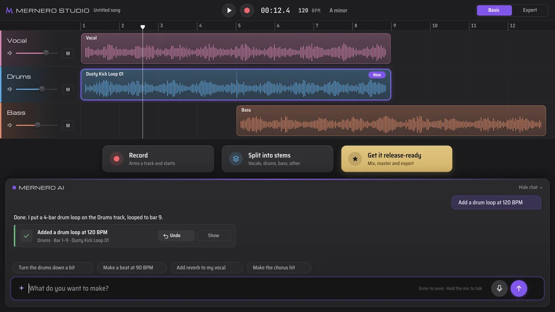
Task: Click the Split into stems layers icon
Action: pyautogui.click(x=236, y=159)
